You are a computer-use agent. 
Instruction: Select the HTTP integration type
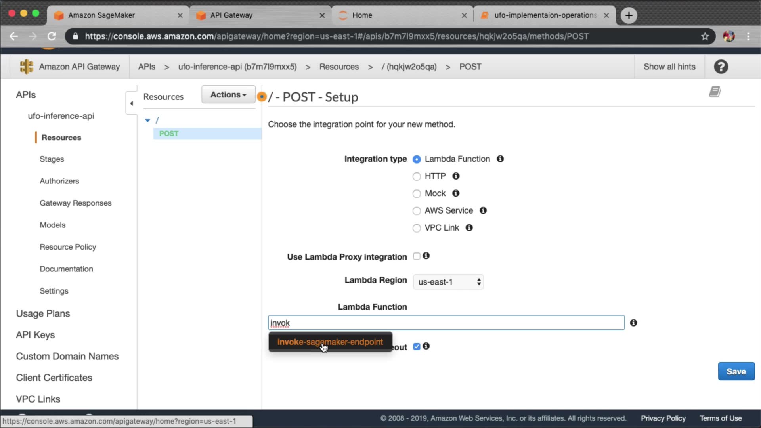417,176
